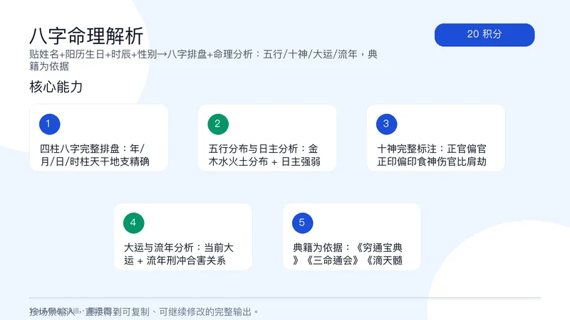Click the text 正印偏印食神伤官比肩劫
Image resolution: width=570 pixels, height=320 pixels.
click(432, 161)
